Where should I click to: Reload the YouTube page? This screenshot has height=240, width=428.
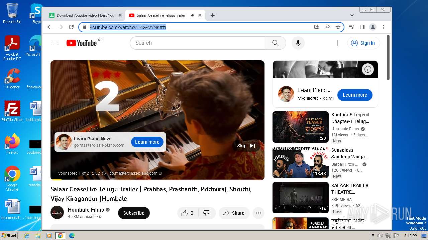tap(71, 27)
